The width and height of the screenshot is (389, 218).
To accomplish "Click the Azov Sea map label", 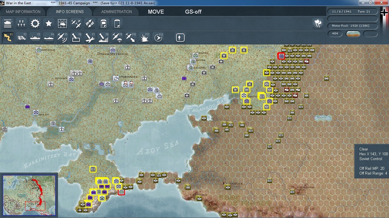I will click(x=158, y=147).
